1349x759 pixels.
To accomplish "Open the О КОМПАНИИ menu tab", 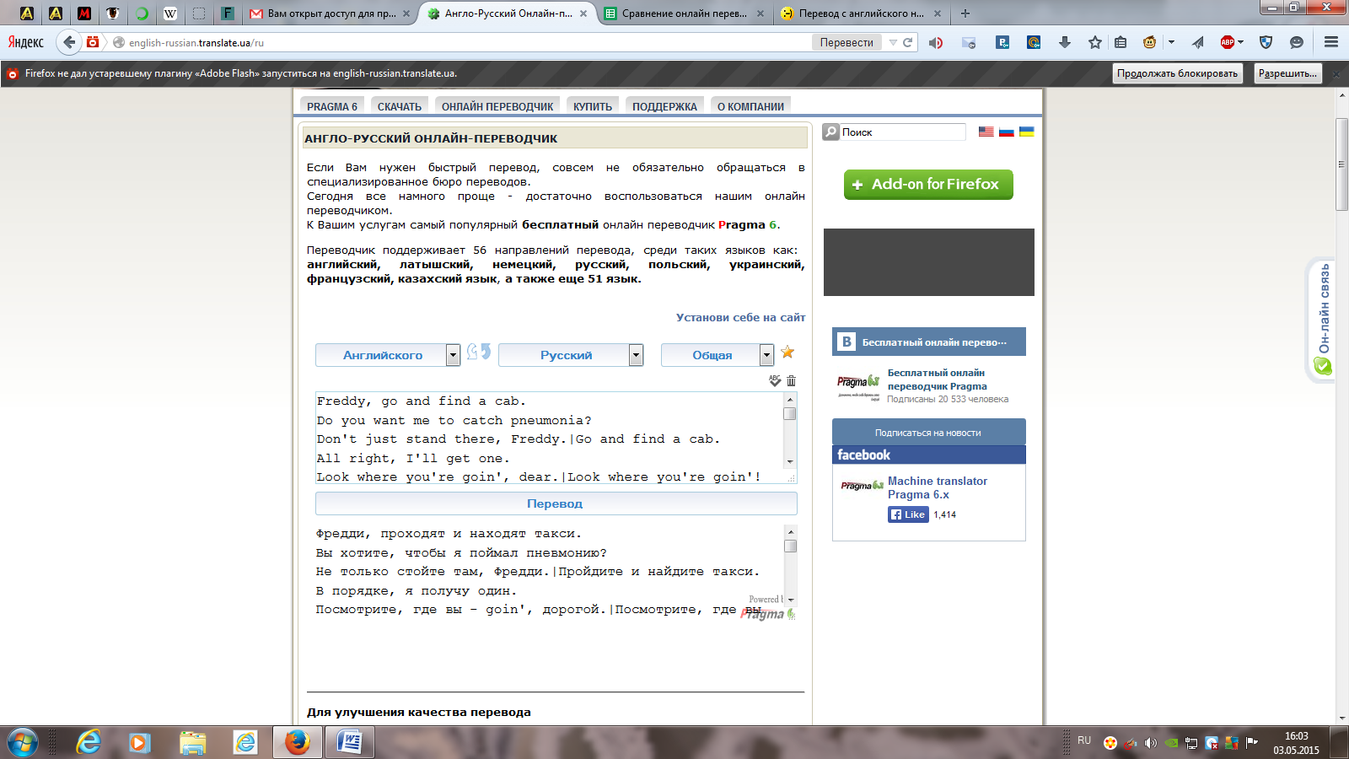I will (x=750, y=106).
